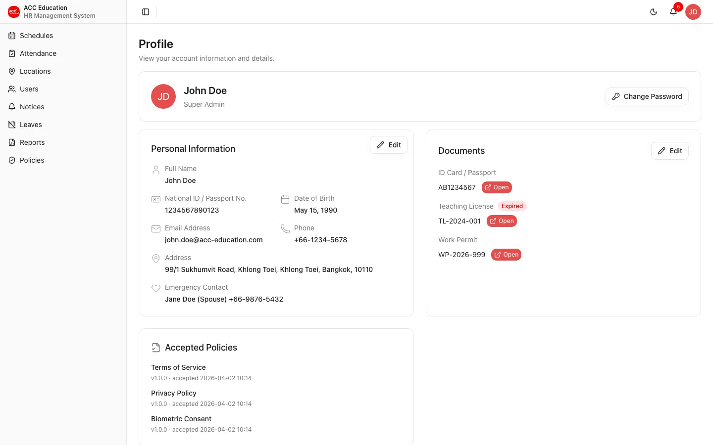Edit the Documents section
The height and width of the screenshot is (445, 713).
tap(669, 151)
